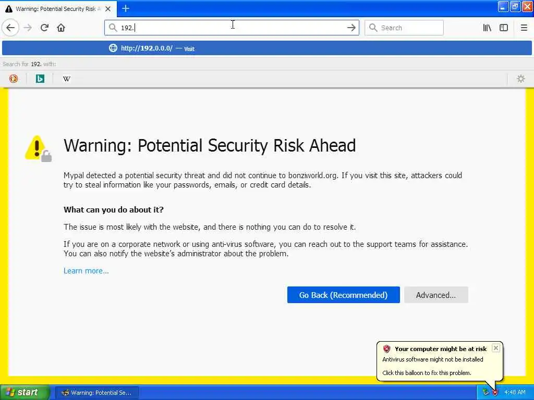Click the warning triangle padlock icon
The image size is (534, 400).
(x=38, y=148)
